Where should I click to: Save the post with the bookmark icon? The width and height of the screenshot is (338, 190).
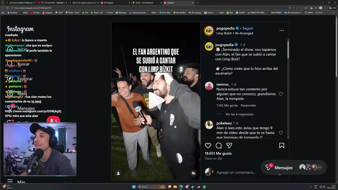282,145
